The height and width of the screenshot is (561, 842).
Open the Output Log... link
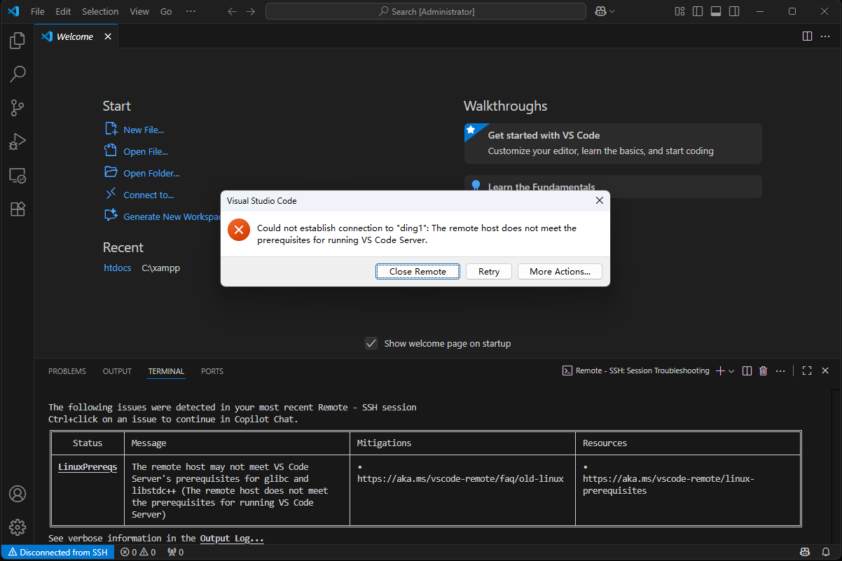tap(232, 539)
